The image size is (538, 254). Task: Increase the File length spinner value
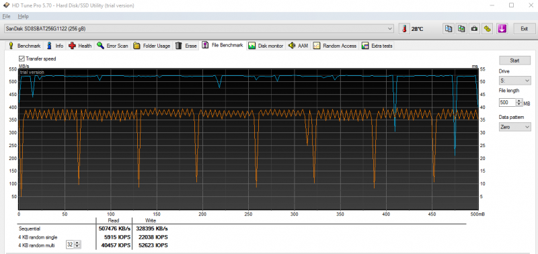(518, 101)
